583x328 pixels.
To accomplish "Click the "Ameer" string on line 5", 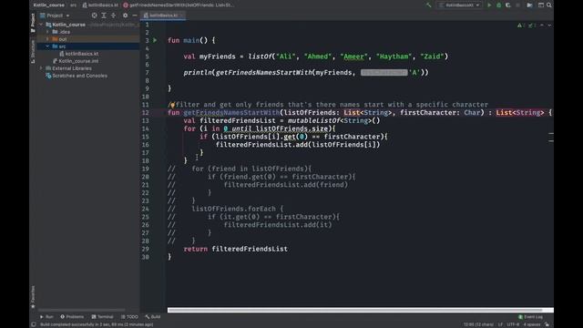I will pos(353,56).
